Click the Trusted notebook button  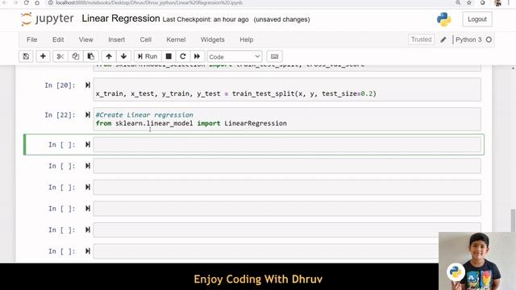pos(421,39)
